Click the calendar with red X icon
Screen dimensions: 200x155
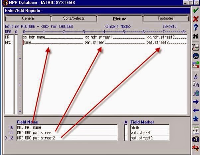tap(196, 65)
